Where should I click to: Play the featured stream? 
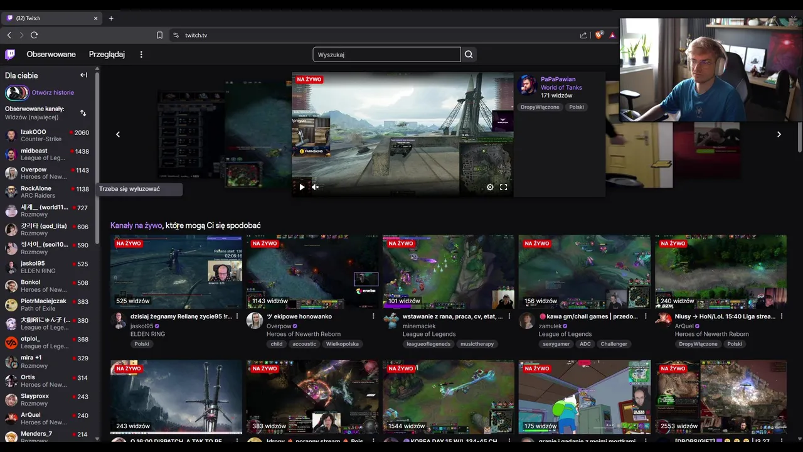point(302,187)
